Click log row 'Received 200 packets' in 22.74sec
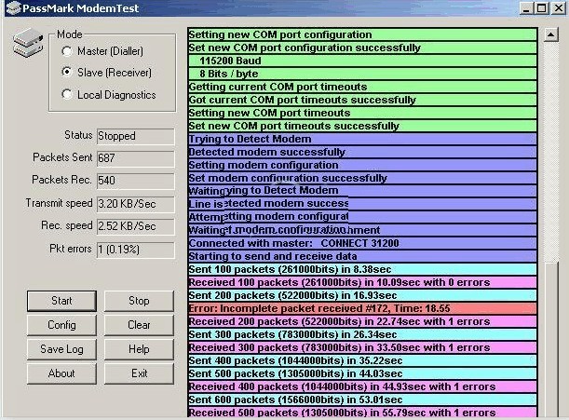569x420 pixels. pos(362,322)
